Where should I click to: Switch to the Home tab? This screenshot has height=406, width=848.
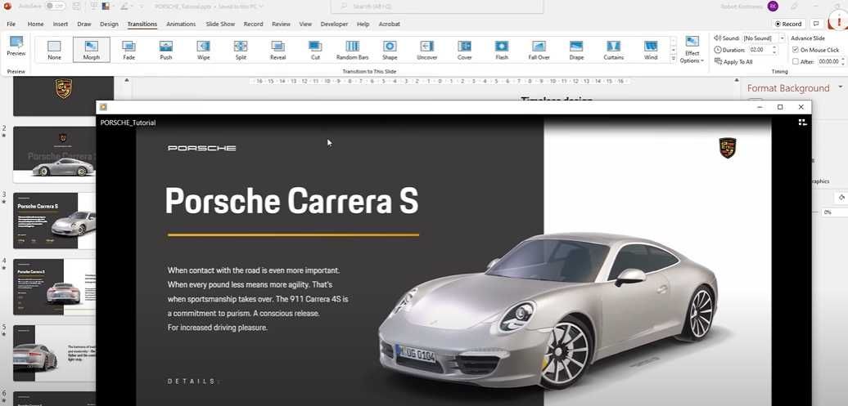(36, 24)
